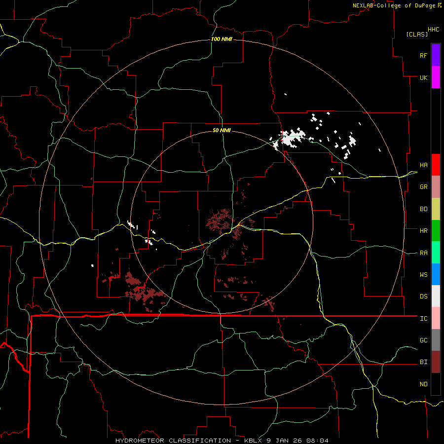Click the HA legend label
This screenshot has width=444, height=444.
tap(424, 165)
